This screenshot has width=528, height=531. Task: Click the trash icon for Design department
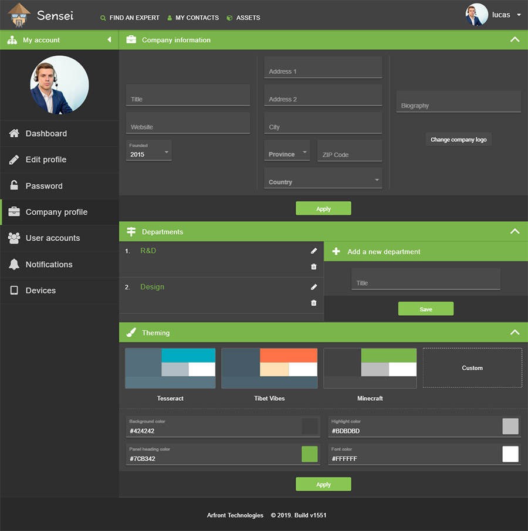pos(314,303)
